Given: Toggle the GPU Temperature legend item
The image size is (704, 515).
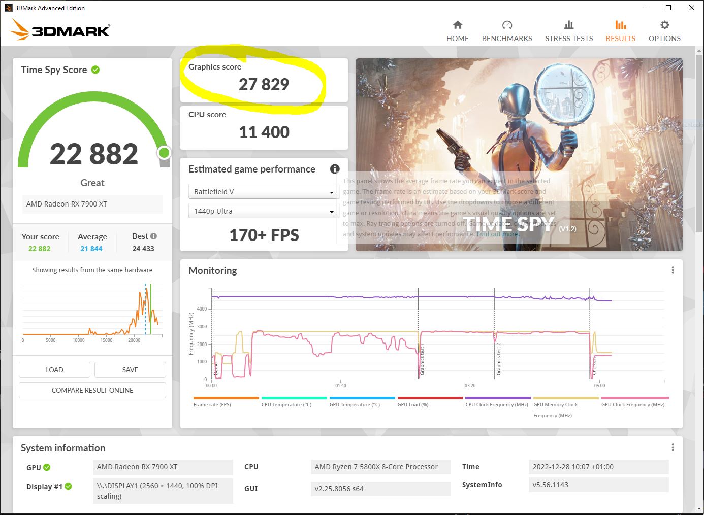Looking at the screenshot, I should click(x=362, y=402).
